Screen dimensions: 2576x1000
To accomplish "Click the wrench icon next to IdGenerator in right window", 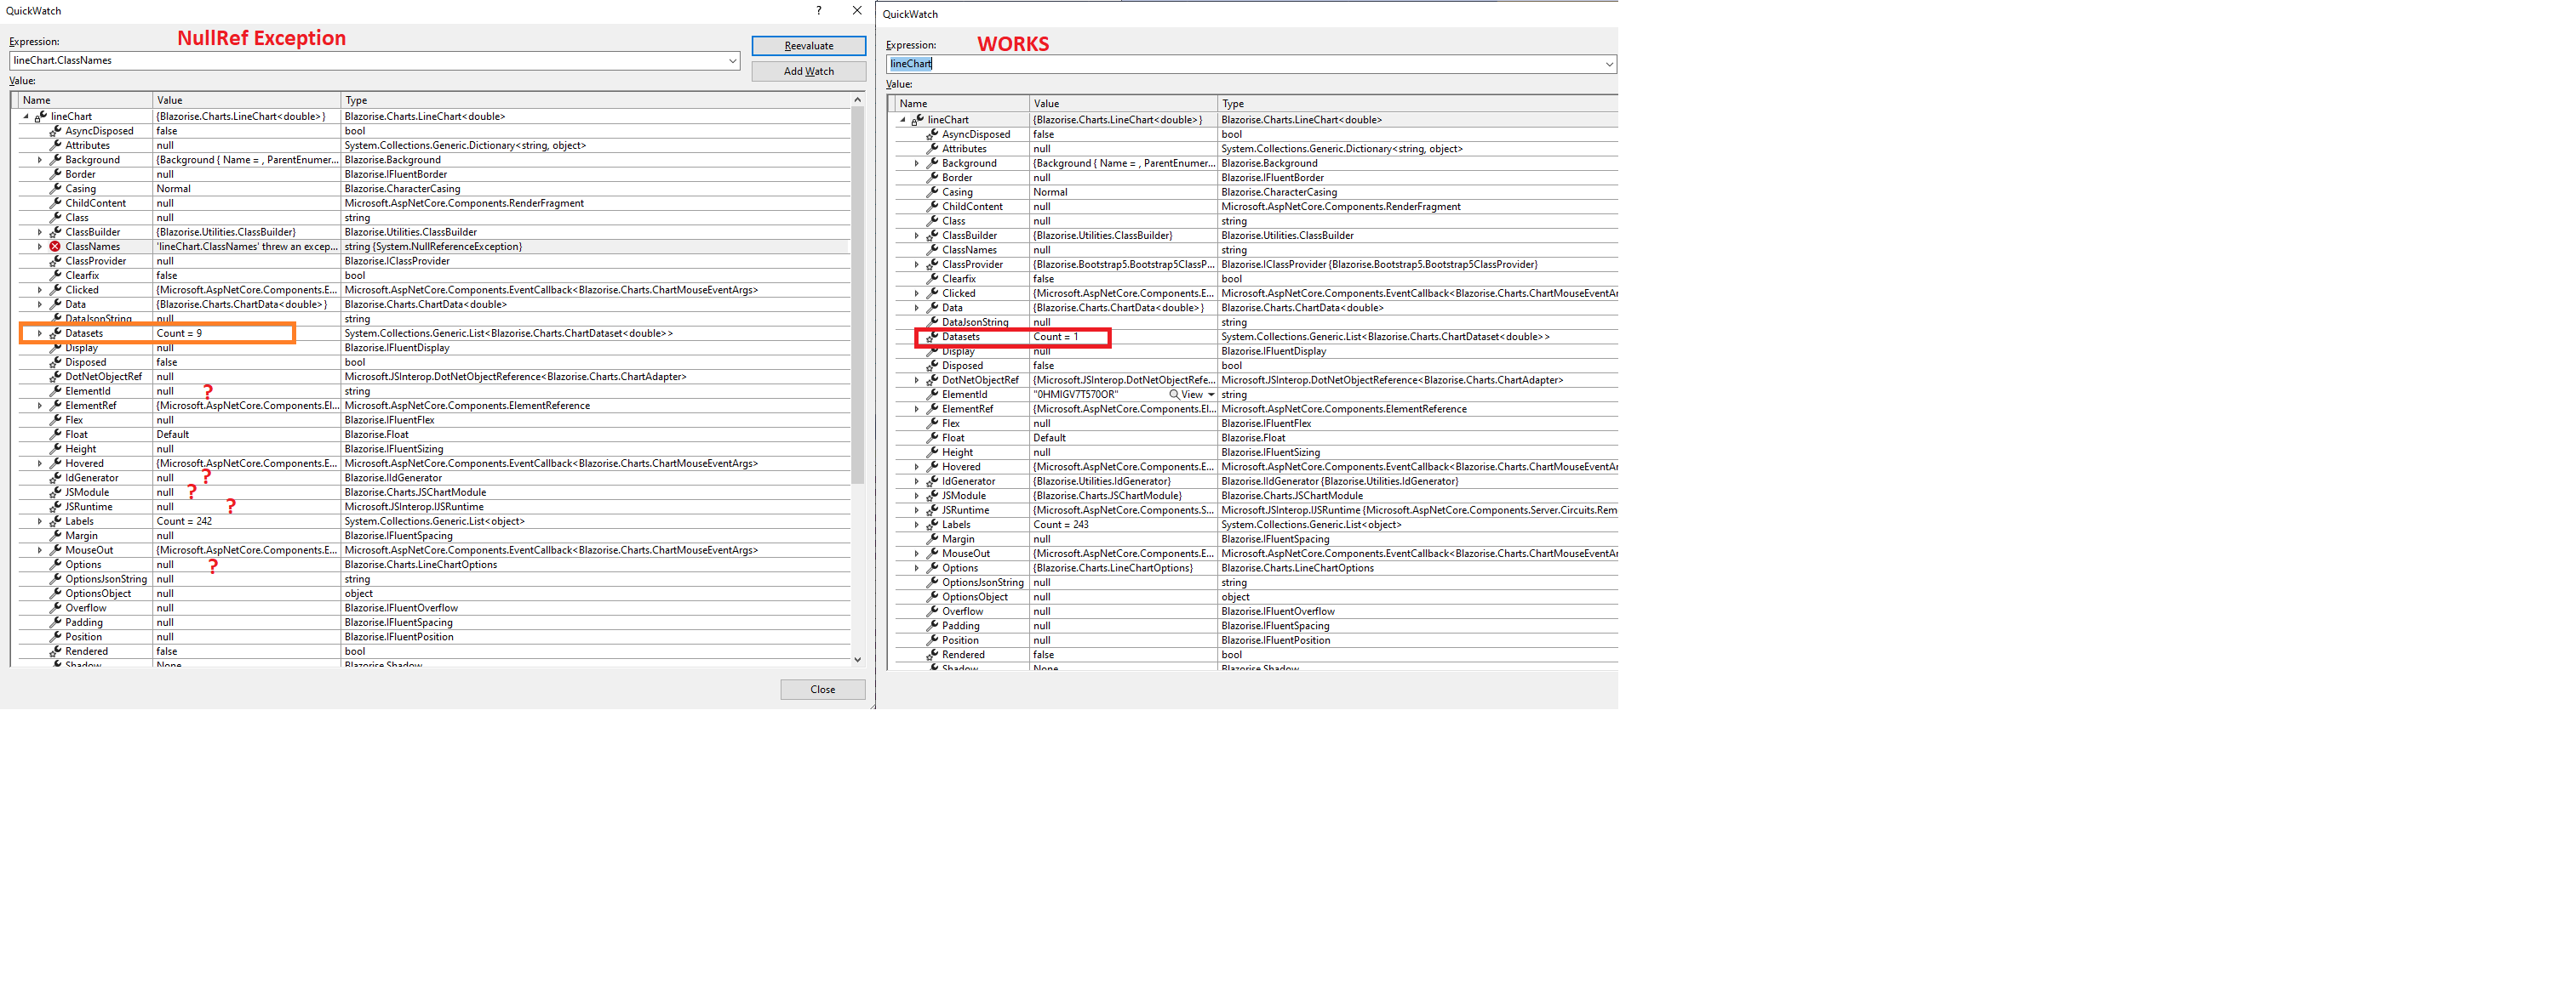I will [x=931, y=481].
